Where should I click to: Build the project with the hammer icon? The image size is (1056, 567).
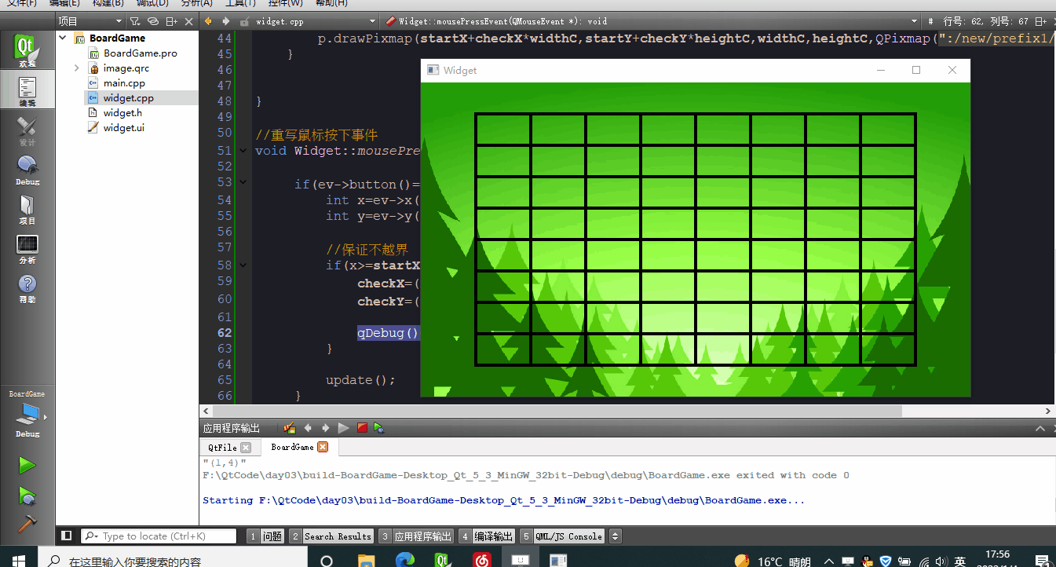[27, 524]
